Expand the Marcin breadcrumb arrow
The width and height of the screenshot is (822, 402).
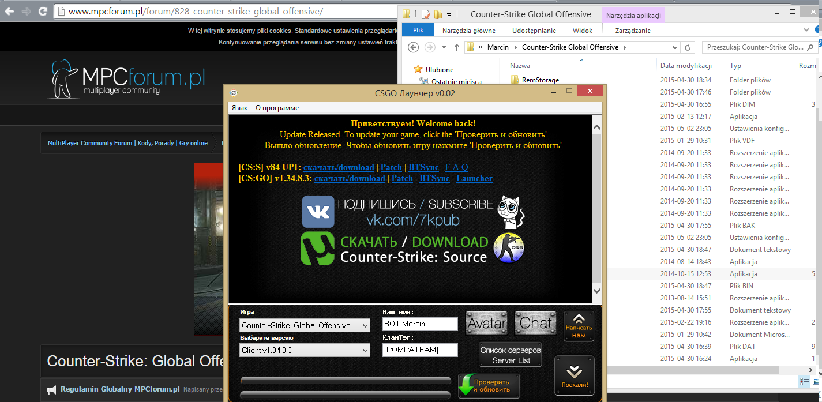point(516,47)
